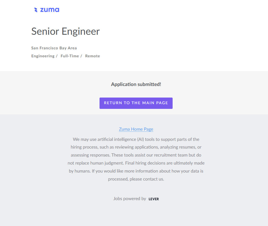The height and width of the screenshot is (226, 268).
Task: Click the Jobs powered by text
Action: point(130,198)
